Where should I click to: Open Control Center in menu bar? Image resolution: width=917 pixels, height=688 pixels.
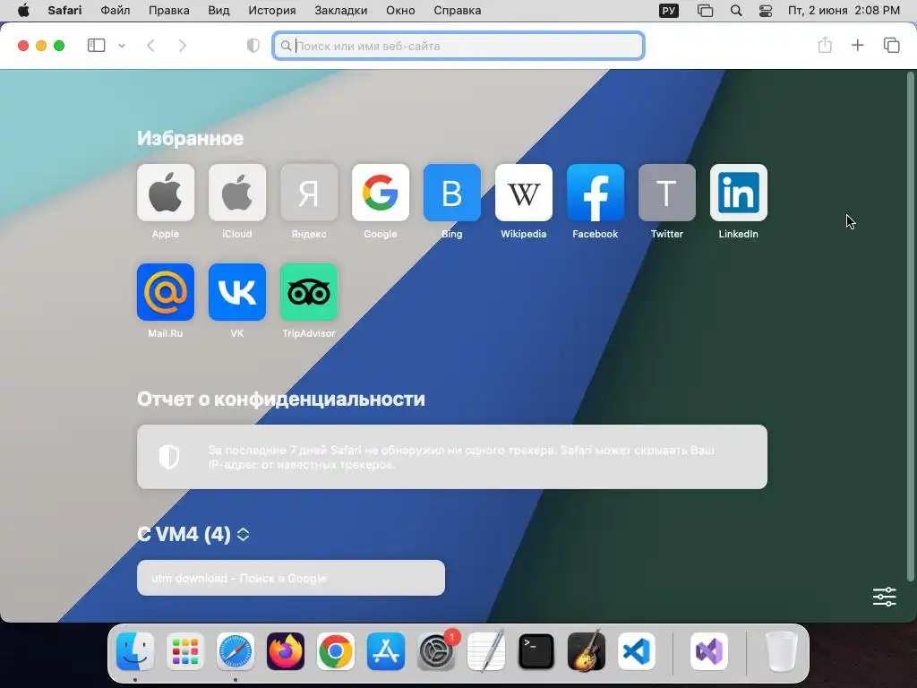pos(766,11)
